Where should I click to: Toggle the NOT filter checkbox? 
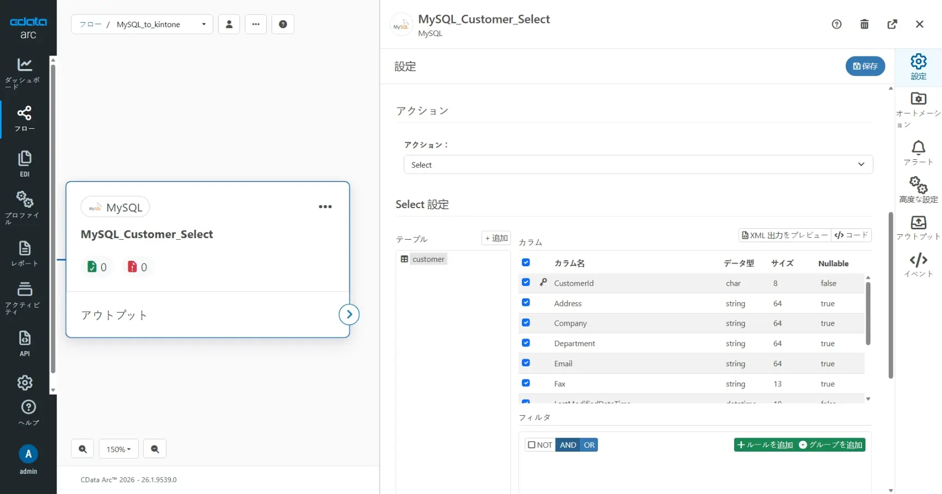(x=532, y=445)
